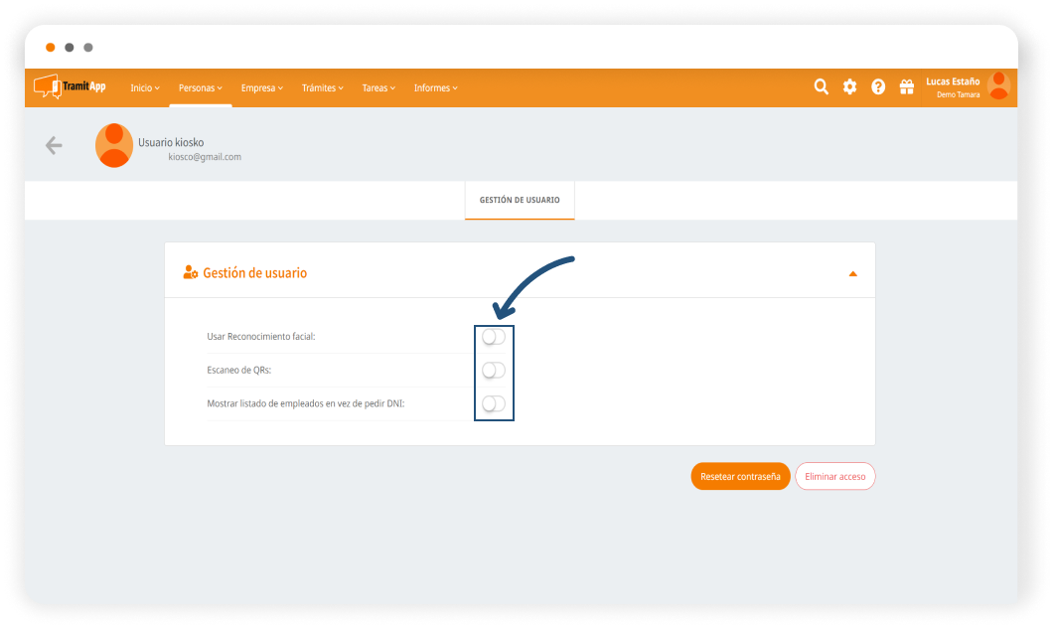Enable Usar Reconocimiento facial toggle

(x=494, y=337)
